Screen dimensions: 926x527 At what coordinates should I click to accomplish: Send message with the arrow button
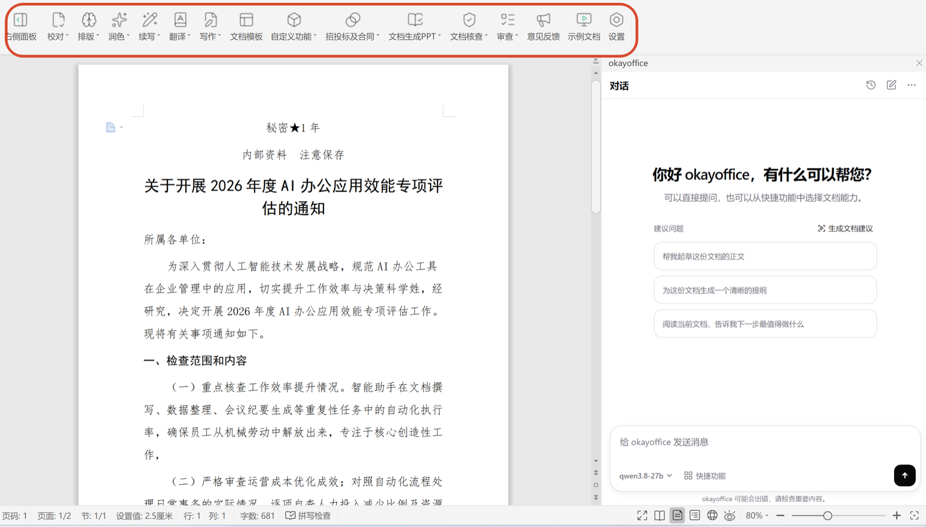tap(905, 476)
